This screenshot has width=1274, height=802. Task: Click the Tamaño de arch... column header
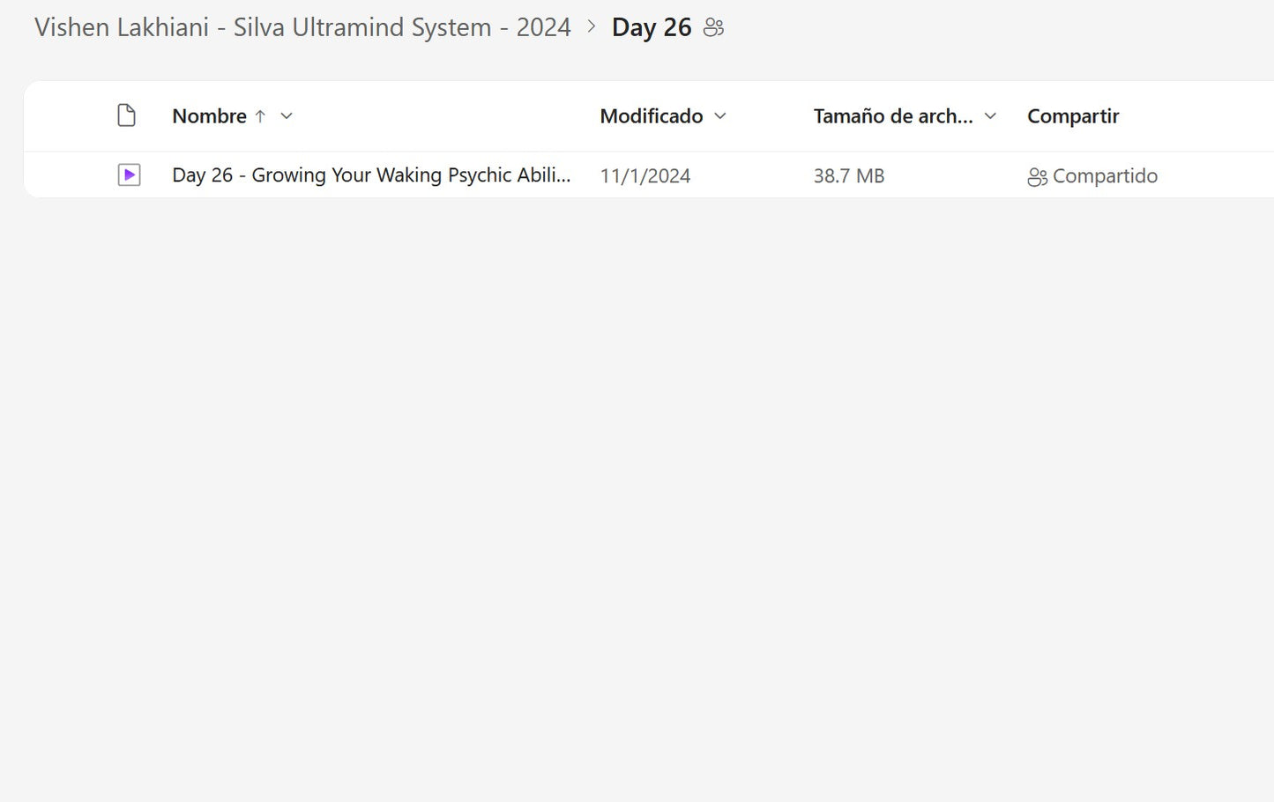pyautogui.click(x=892, y=116)
